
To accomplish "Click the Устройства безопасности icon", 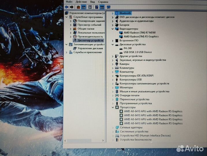I will [x=117, y=140].
